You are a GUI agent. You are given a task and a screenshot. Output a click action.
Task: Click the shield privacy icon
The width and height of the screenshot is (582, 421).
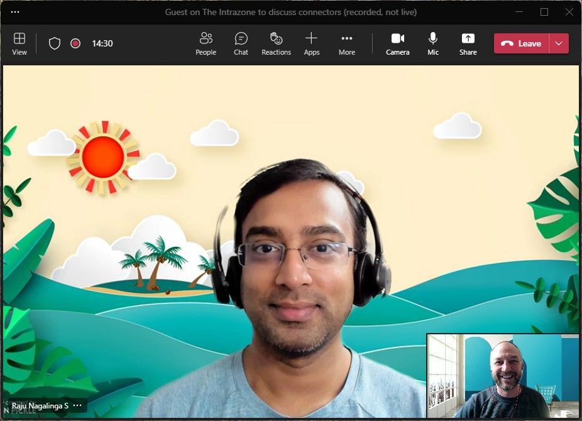tap(55, 43)
